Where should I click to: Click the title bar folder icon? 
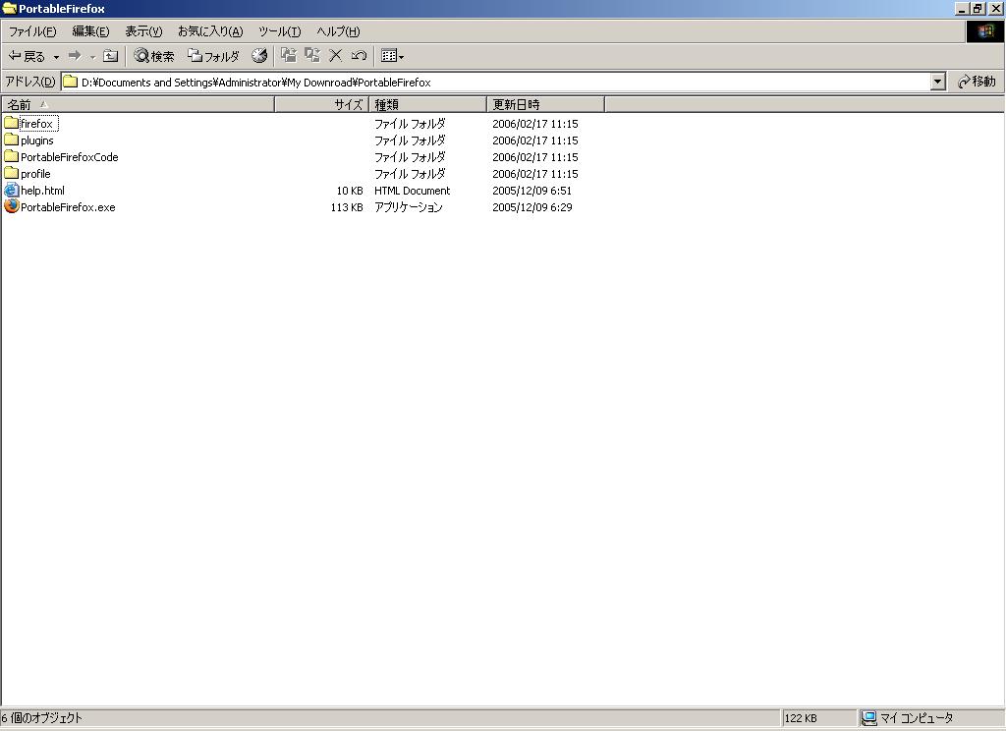pos(9,8)
